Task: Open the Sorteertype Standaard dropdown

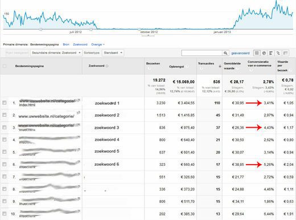Action: 113,53
